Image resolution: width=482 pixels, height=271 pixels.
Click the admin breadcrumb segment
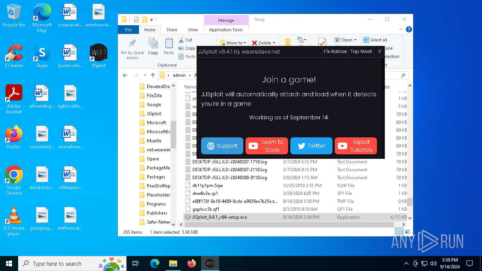[179, 75]
